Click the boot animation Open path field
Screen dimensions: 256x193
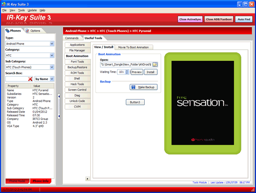click(x=126, y=65)
